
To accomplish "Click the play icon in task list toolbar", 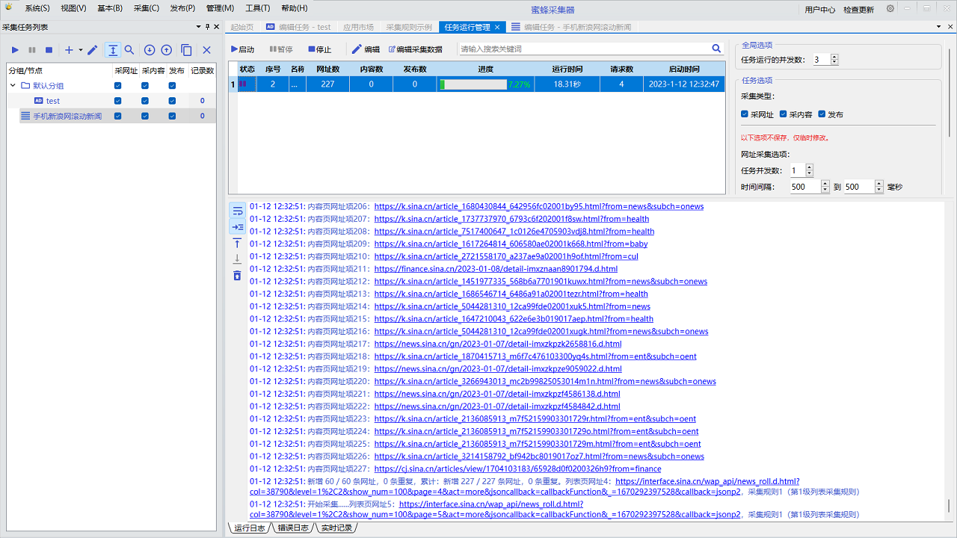I will [15, 50].
